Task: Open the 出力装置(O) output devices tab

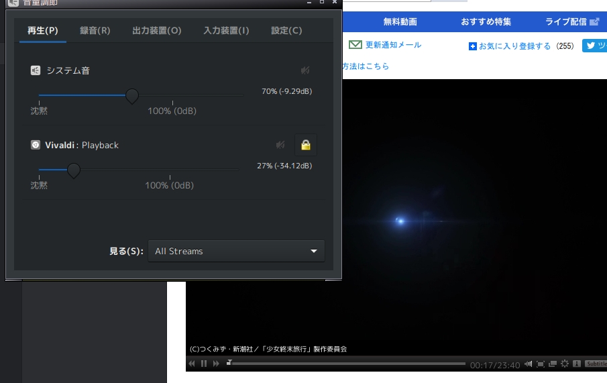Action: coord(157,31)
